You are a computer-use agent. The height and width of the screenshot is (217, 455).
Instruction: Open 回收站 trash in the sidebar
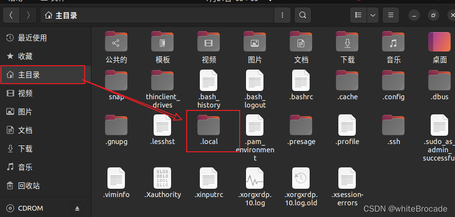[46, 186]
